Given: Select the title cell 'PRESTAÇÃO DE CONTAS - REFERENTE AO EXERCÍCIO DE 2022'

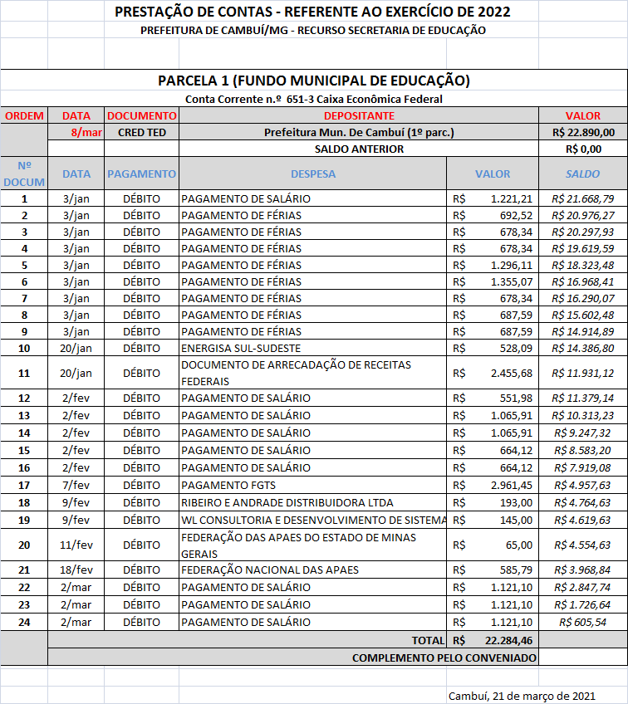Looking at the screenshot, I should pyautogui.click(x=312, y=12).
